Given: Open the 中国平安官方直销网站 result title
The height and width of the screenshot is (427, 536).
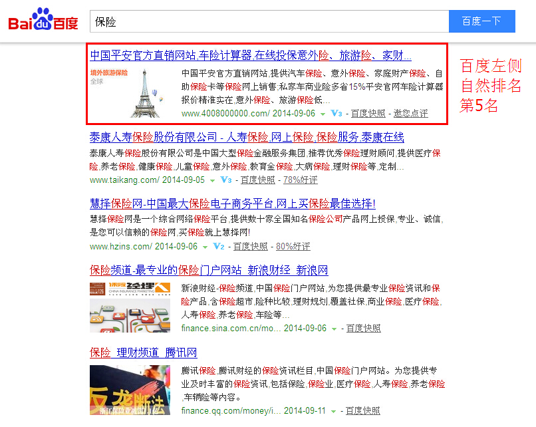Looking at the screenshot, I should (x=250, y=55).
